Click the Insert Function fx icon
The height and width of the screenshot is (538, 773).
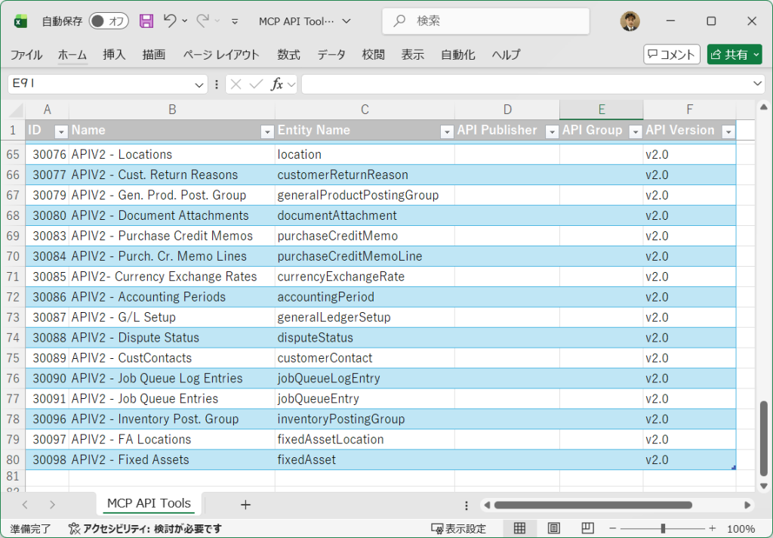[277, 84]
